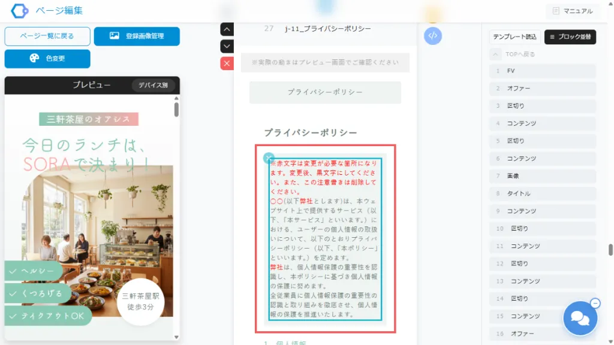Open the マニュアル manual
The height and width of the screenshot is (345, 614).
(x=572, y=11)
